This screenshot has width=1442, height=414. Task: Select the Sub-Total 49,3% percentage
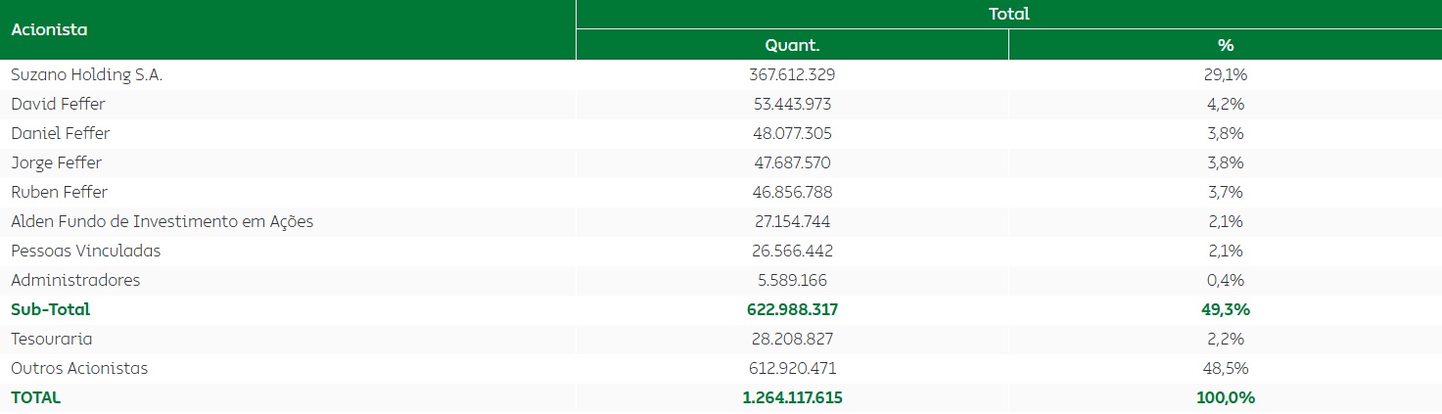(1225, 309)
